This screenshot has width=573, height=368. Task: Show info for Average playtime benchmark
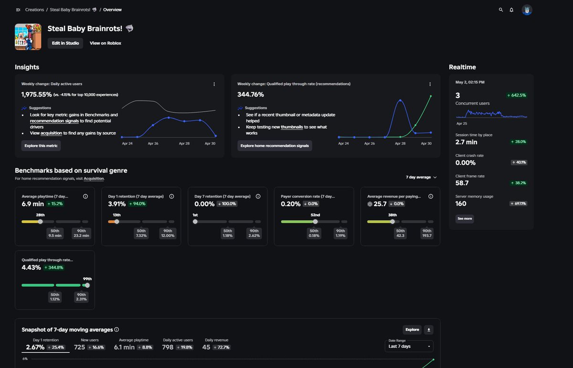pyautogui.click(x=85, y=196)
